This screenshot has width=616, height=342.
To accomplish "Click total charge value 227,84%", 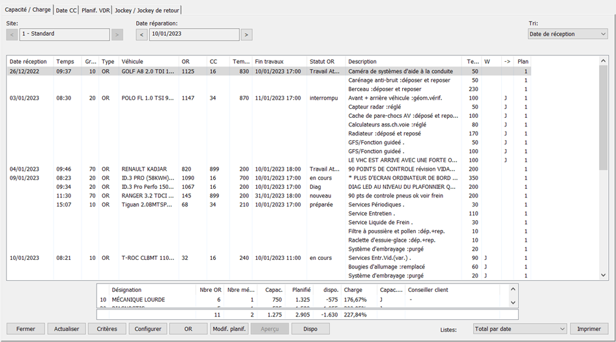I will coord(355,315).
